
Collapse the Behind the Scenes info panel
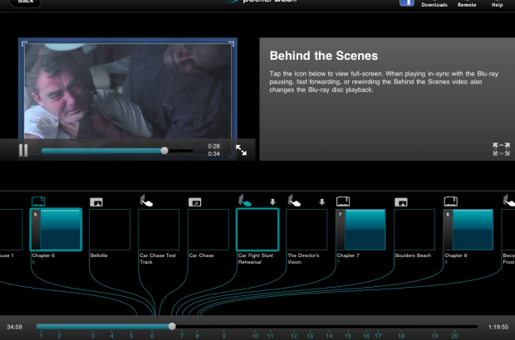pos(500,149)
